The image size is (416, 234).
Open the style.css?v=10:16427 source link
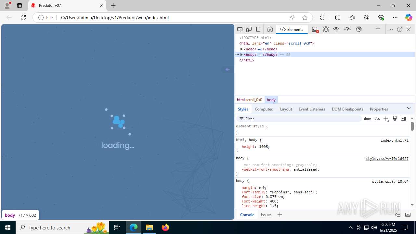(x=387, y=159)
